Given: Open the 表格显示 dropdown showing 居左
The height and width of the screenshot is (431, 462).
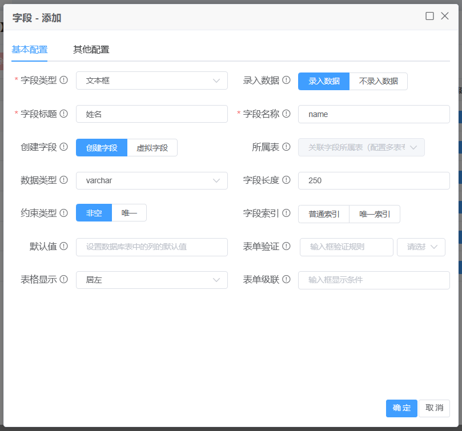Looking at the screenshot, I should click(x=151, y=280).
